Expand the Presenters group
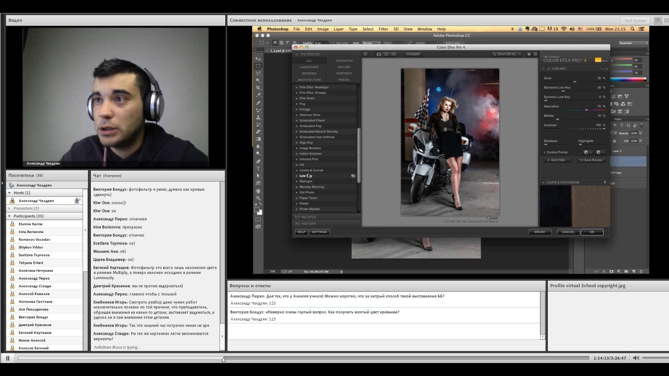The image size is (669, 376). [9, 208]
